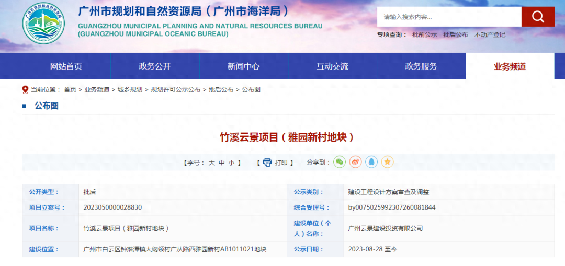Click the 公开类型： label

point(44,192)
